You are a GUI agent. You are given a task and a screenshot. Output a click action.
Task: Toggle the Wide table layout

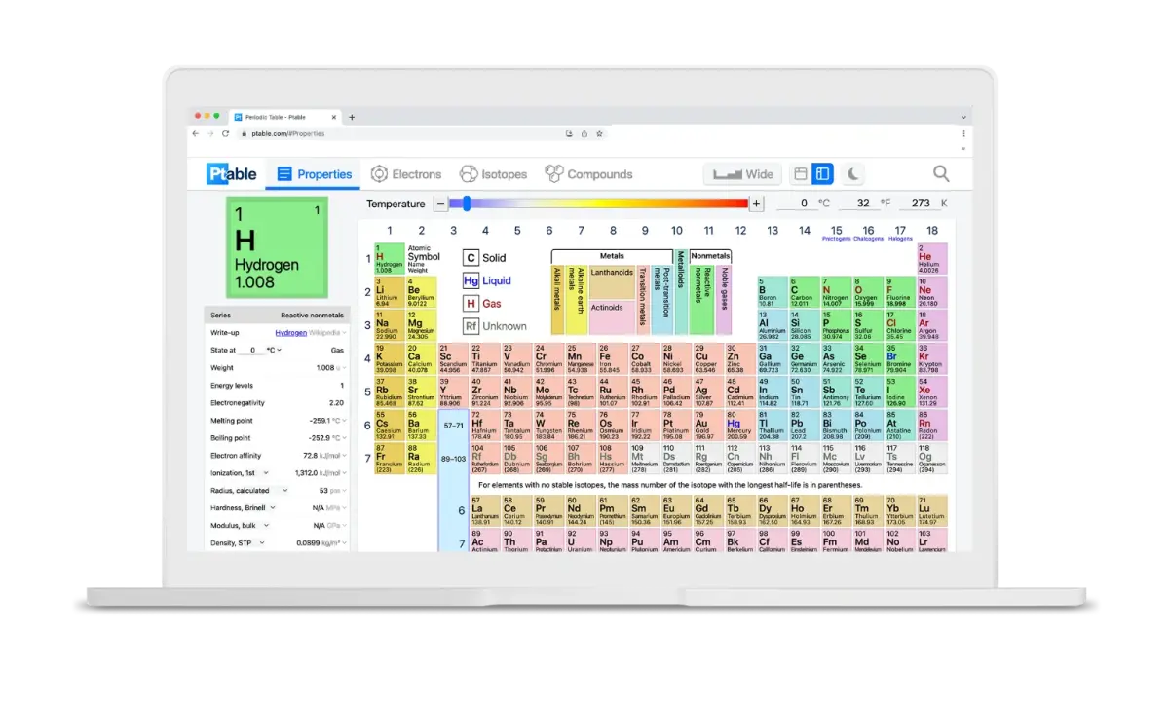pos(742,174)
